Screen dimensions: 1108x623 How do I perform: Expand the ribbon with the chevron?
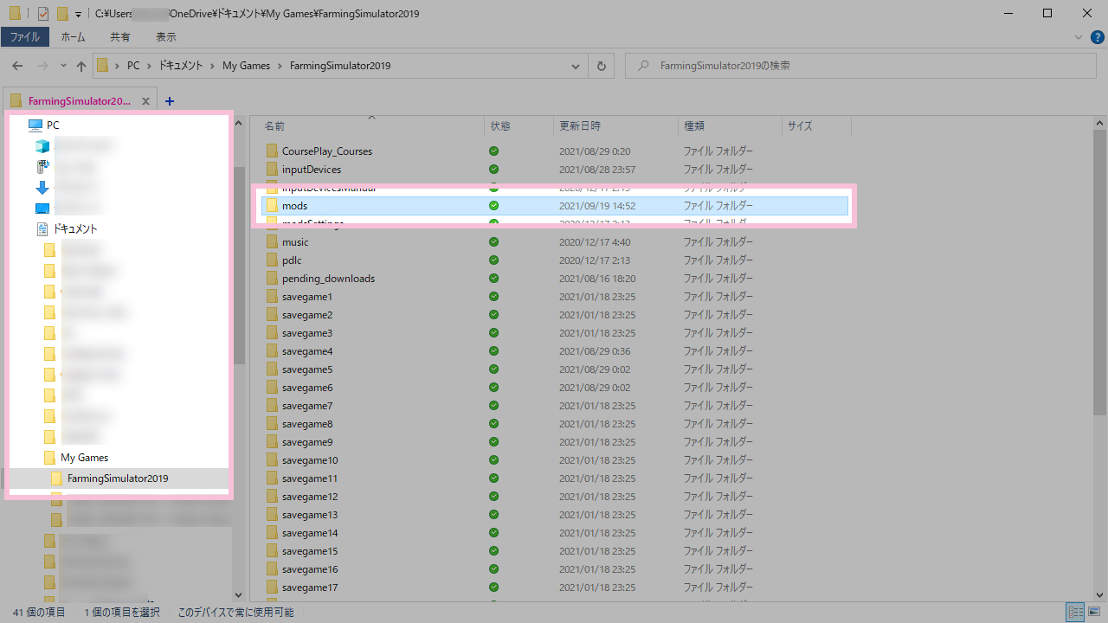click(x=1079, y=37)
